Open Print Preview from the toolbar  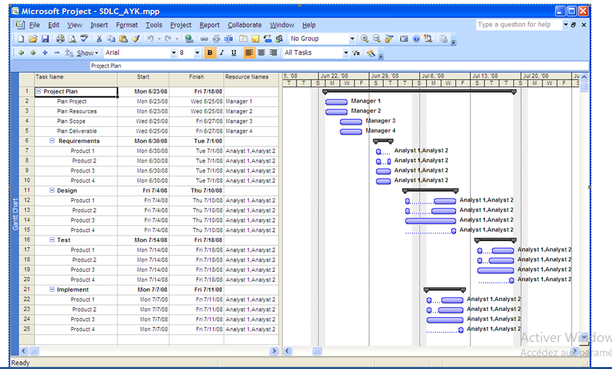(72, 39)
